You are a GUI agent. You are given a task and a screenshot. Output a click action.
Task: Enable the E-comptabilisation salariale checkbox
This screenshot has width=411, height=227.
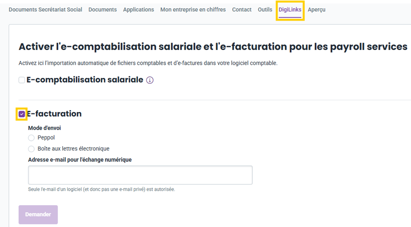(22, 80)
